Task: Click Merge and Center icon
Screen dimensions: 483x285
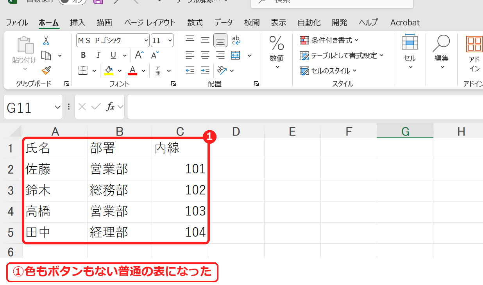Action: coord(236,55)
